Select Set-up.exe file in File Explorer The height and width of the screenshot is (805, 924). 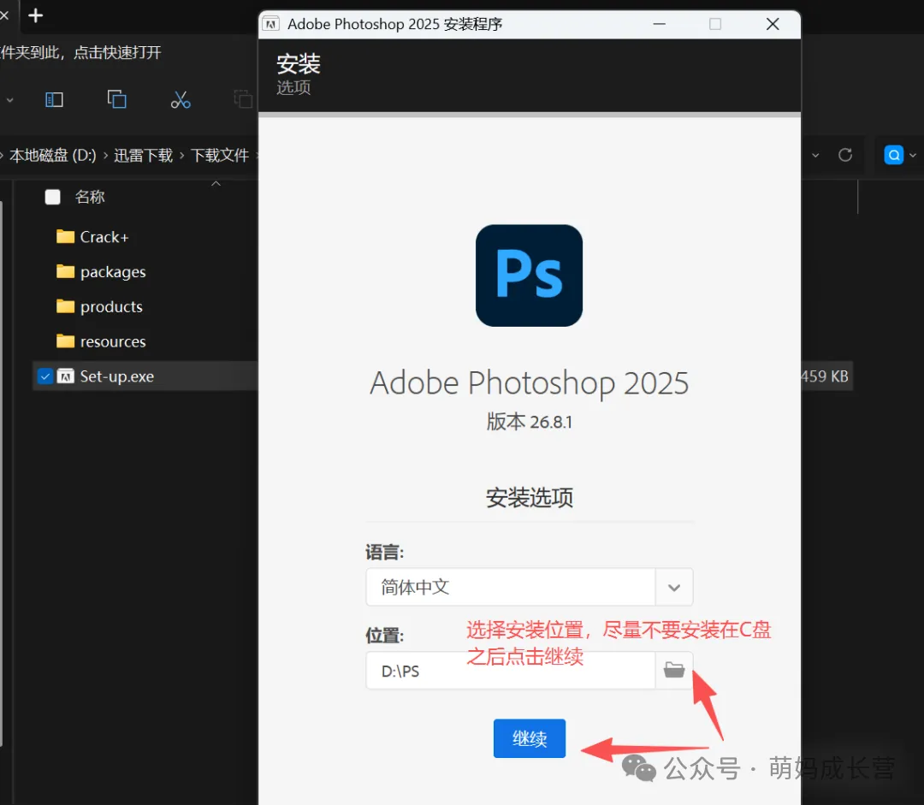pos(116,376)
